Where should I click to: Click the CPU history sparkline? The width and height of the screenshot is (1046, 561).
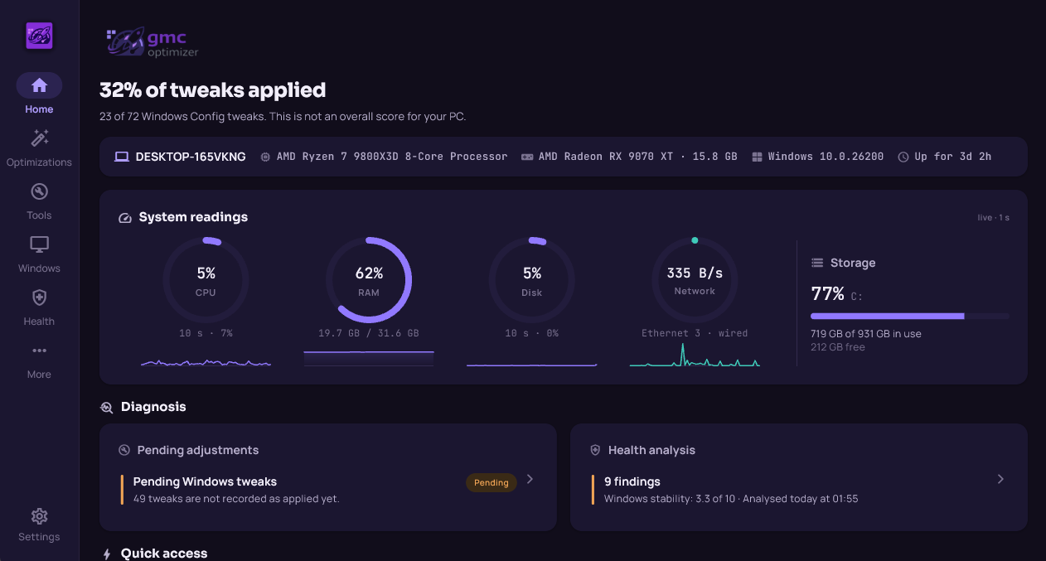click(x=206, y=362)
